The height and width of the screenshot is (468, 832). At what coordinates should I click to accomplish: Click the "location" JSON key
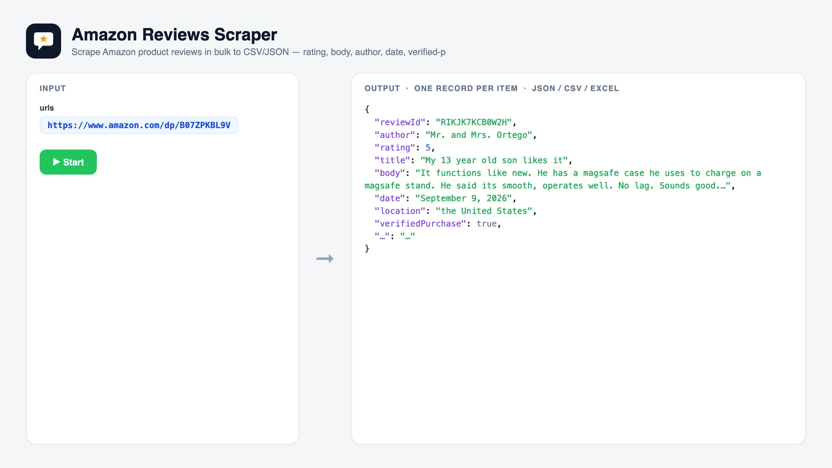(x=400, y=211)
